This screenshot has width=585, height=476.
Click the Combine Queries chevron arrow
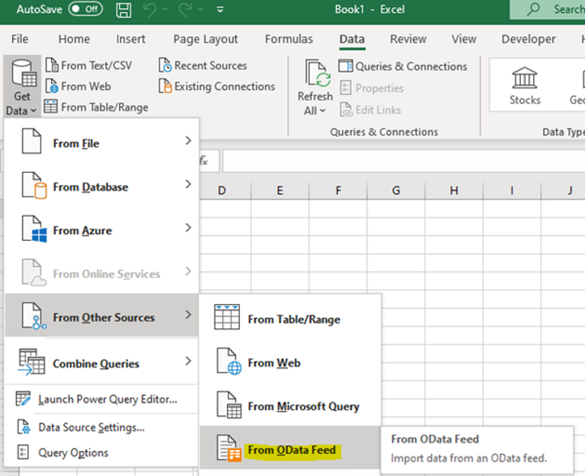188,361
